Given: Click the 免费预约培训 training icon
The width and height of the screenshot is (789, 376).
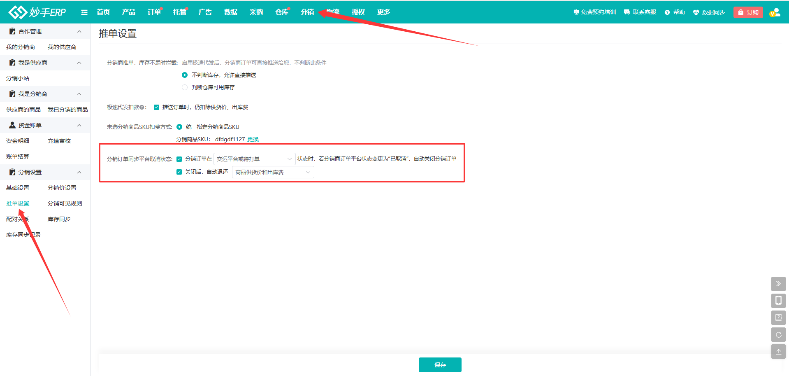Looking at the screenshot, I should pos(576,12).
